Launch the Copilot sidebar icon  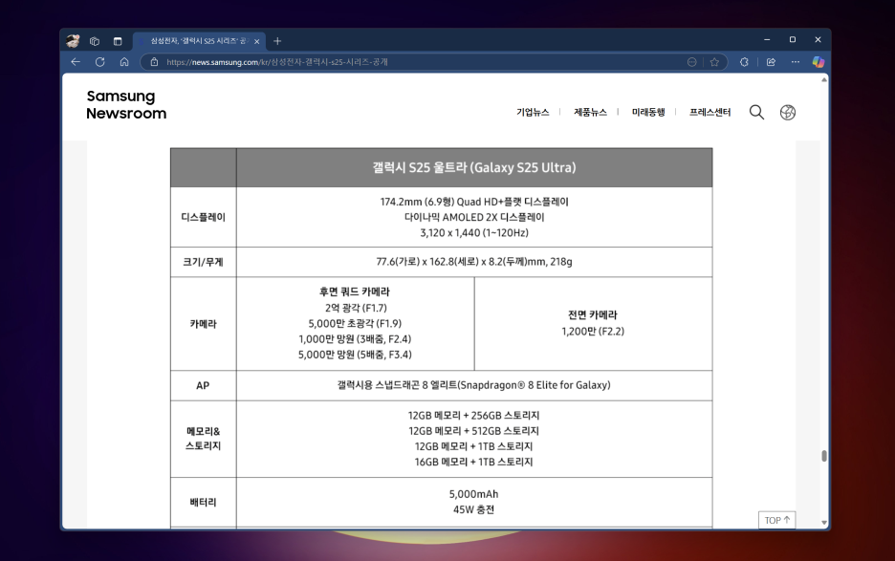click(x=819, y=61)
